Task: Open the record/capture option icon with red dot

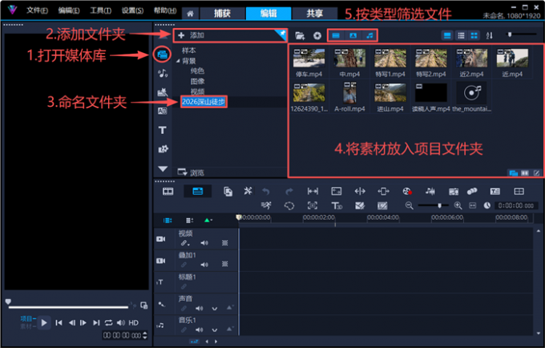Action: point(407,191)
